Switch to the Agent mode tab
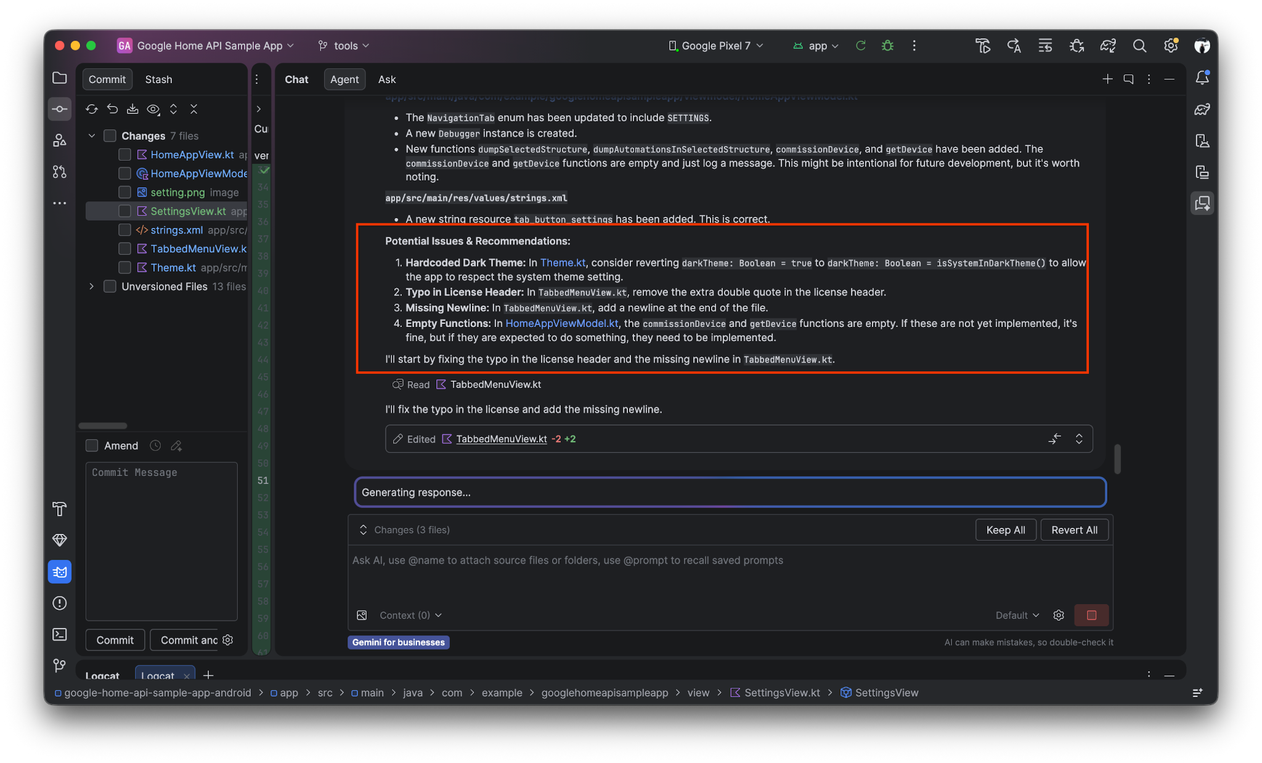This screenshot has width=1262, height=763. pyautogui.click(x=344, y=79)
